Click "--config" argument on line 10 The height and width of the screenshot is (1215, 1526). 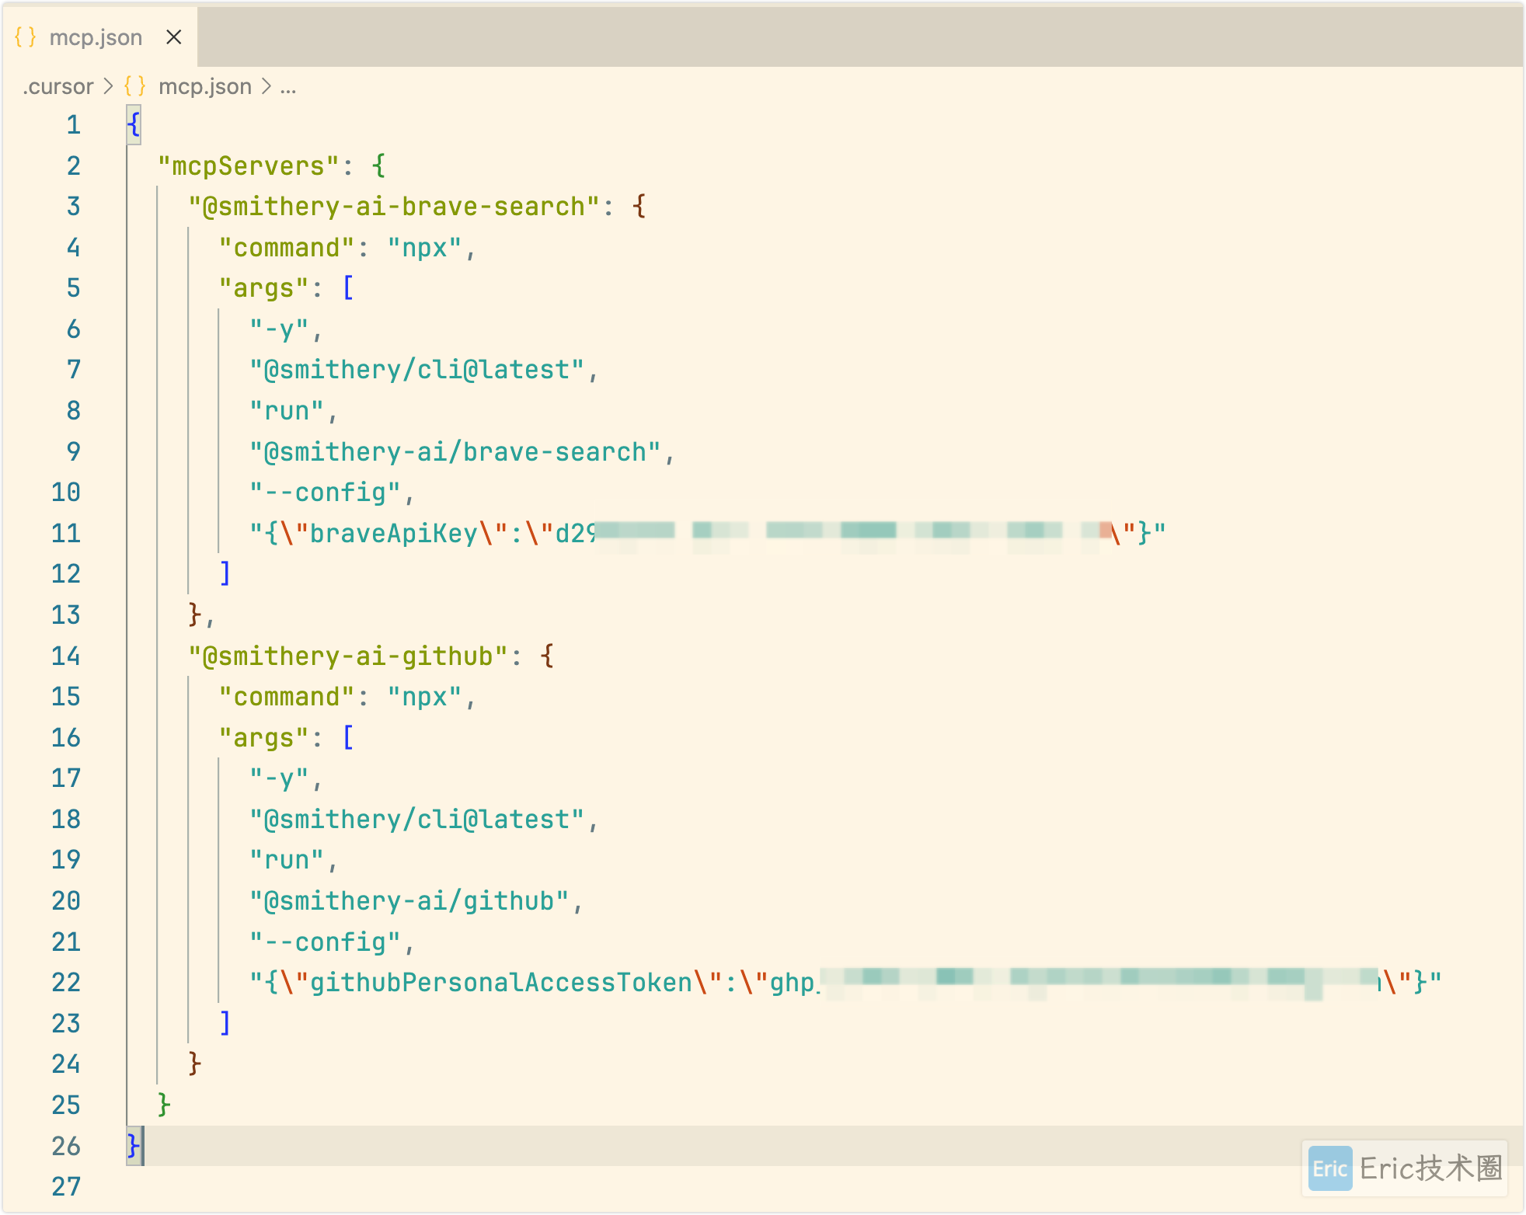click(x=325, y=493)
